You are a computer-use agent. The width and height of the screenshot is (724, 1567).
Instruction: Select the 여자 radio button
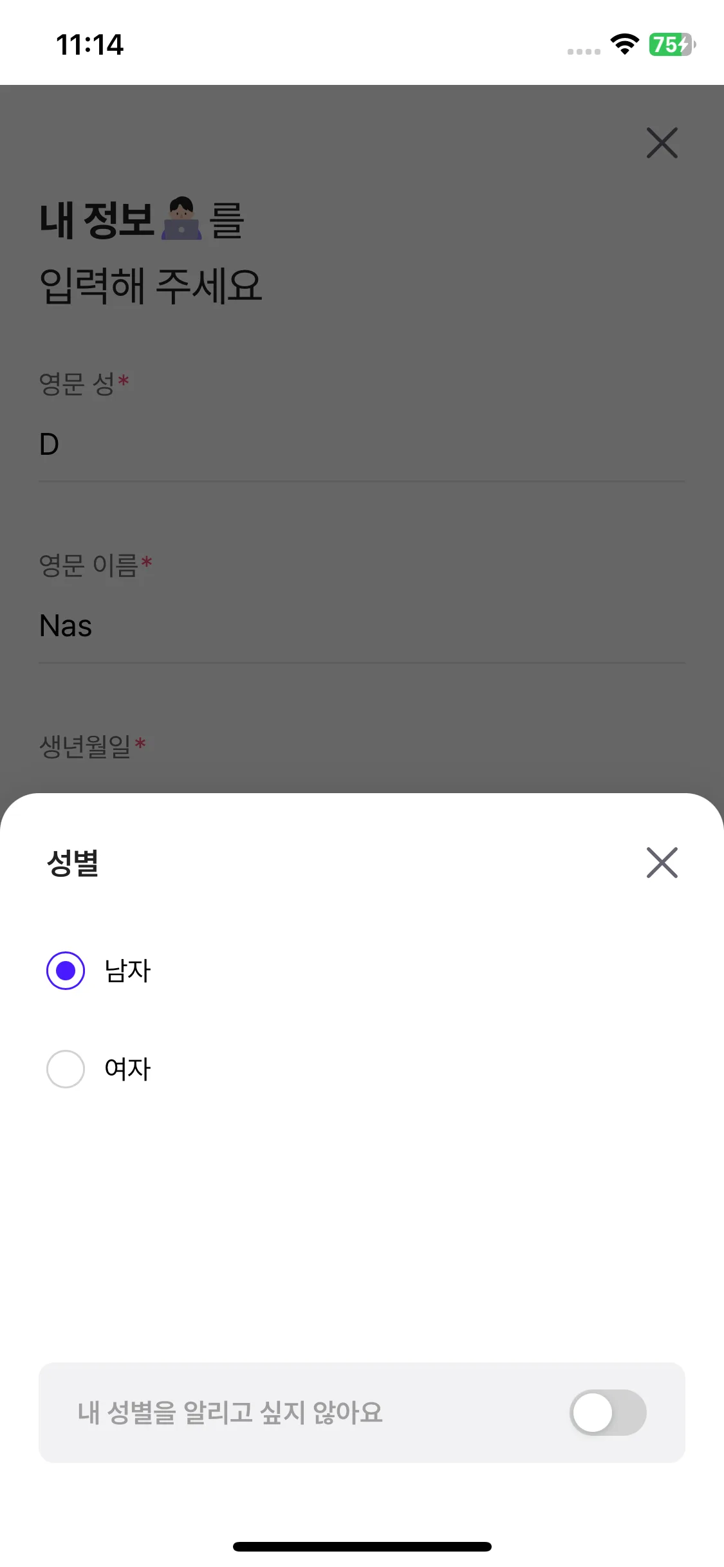click(x=66, y=1069)
